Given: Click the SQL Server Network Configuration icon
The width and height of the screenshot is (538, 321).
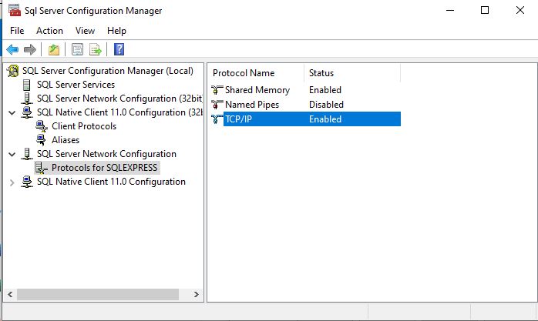Looking at the screenshot, I should click(x=27, y=154).
